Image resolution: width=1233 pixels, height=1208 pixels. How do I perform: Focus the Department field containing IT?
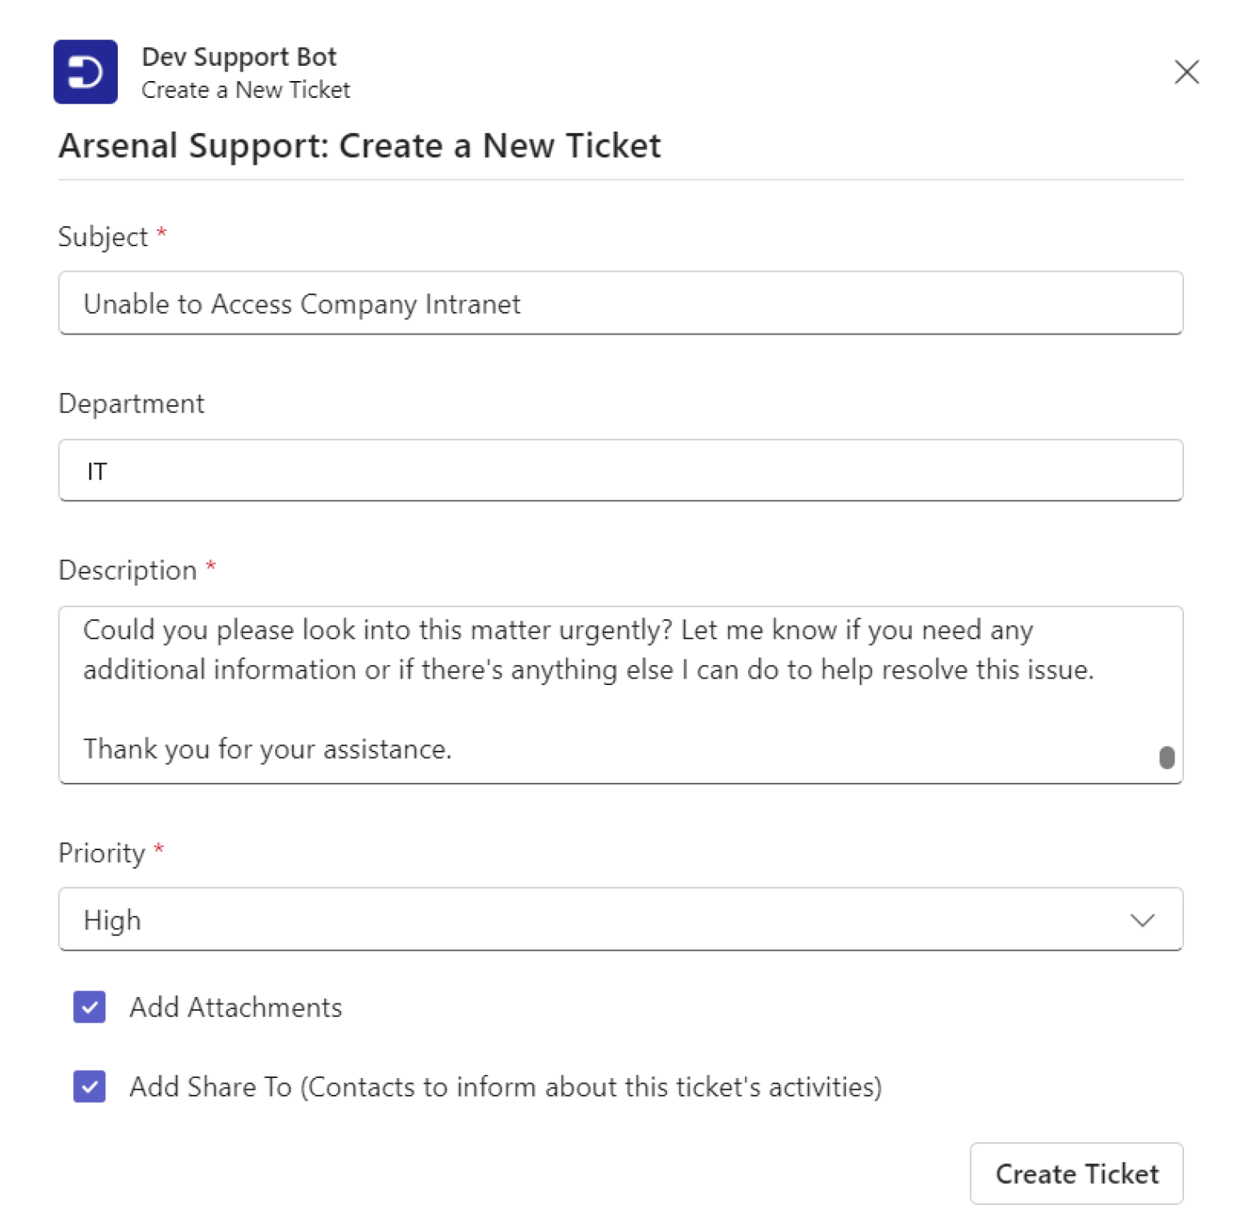(620, 471)
